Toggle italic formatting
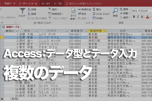This screenshot has height=101, width=152. click(x=138, y=17)
